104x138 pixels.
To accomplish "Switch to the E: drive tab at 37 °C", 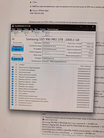I will [x=36, y=33].
